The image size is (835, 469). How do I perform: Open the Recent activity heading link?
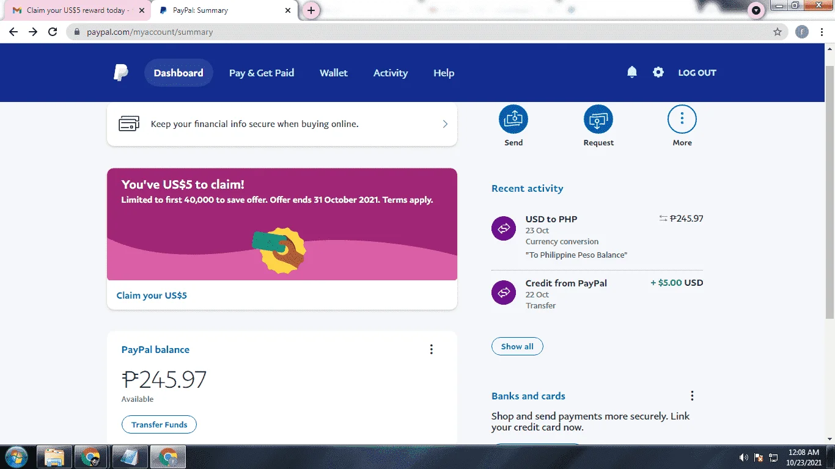tap(528, 189)
